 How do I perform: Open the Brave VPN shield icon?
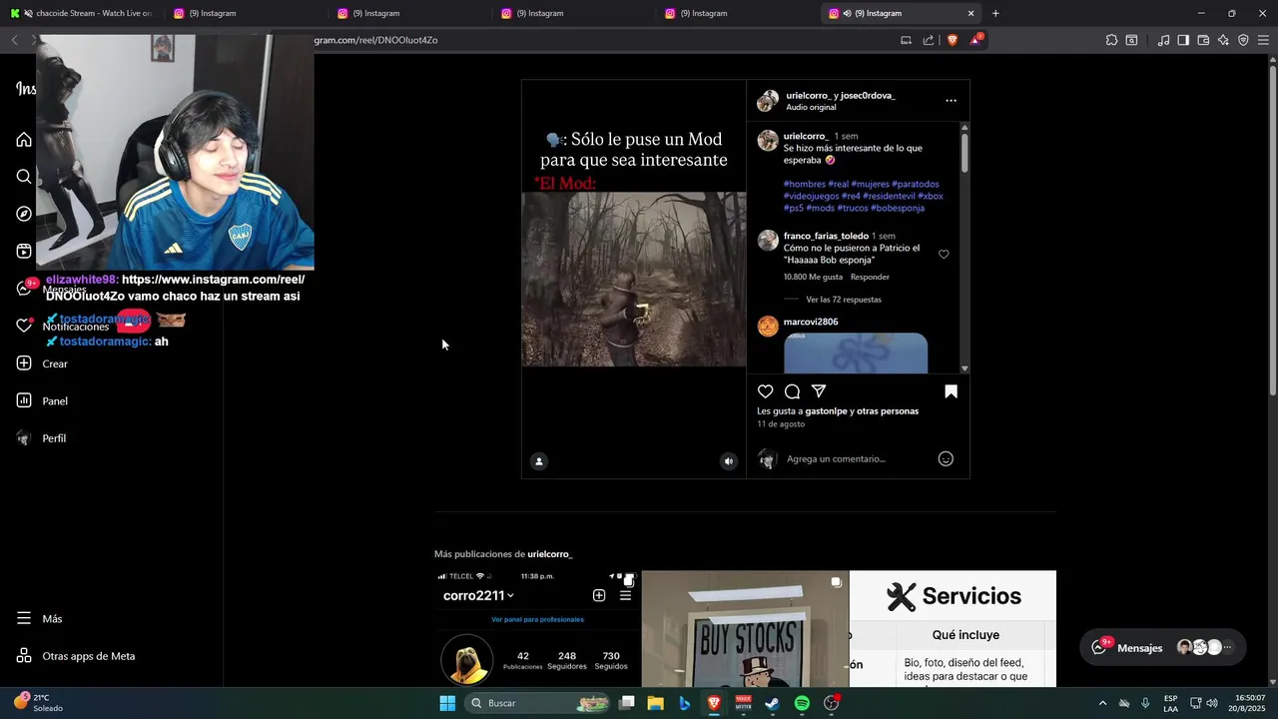(1243, 40)
